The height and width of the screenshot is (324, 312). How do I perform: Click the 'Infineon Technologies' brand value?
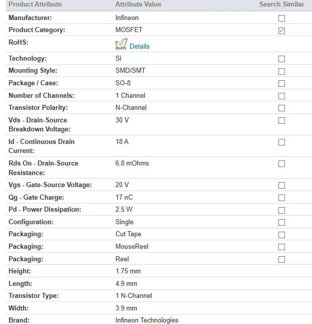[x=147, y=320]
